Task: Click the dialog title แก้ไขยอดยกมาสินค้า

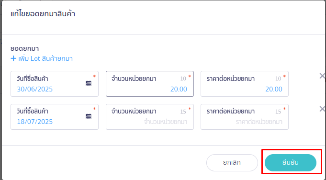Action: pyautogui.click(x=43, y=14)
